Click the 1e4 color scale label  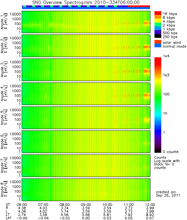(166, 56)
